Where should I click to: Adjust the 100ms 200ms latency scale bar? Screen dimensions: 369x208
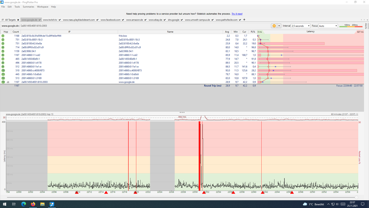coord(352,26)
